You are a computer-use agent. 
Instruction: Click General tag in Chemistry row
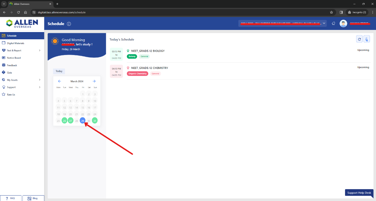pyautogui.click(x=155, y=73)
